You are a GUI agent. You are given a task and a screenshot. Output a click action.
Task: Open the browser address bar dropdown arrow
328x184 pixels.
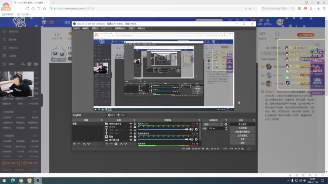point(254,9)
